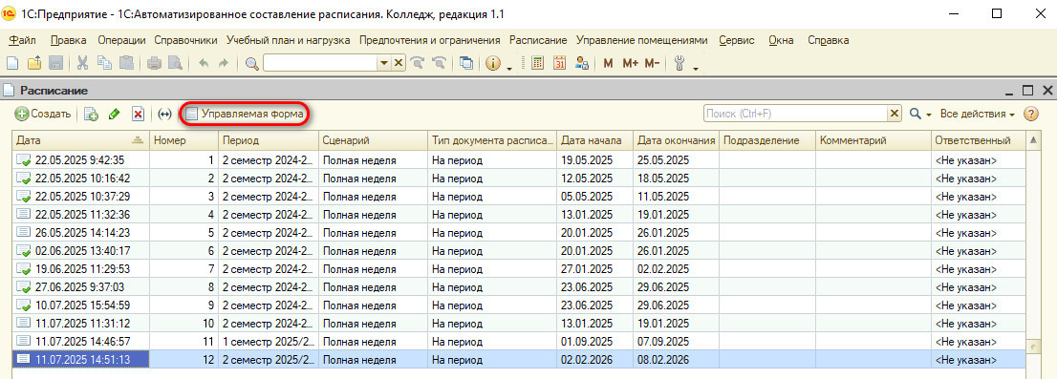Click the end date cell 08.02.2026

click(x=676, y=359)
